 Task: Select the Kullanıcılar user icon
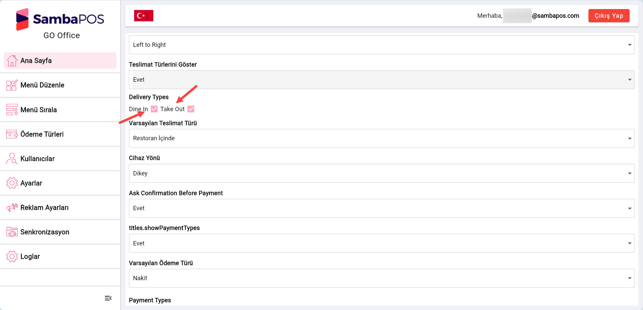pyautogui.click(x=12, y=158)
